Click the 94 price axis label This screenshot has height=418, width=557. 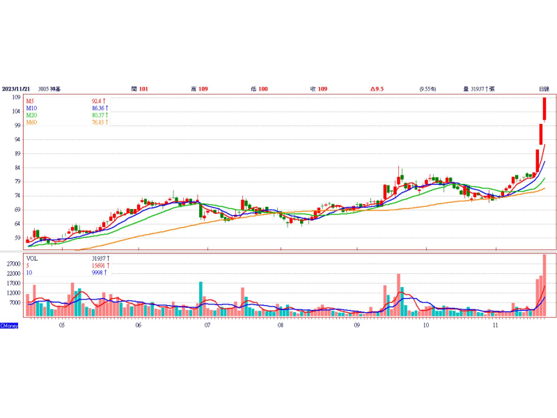pos(17,139)
